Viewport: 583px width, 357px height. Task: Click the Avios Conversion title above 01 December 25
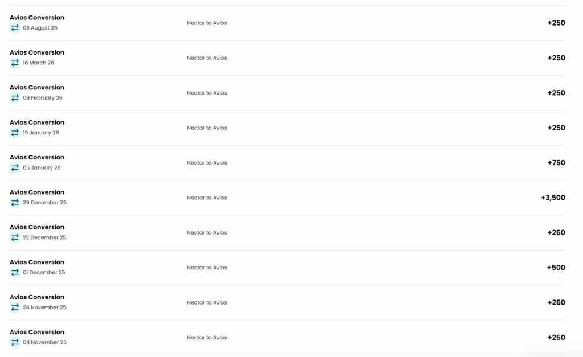point(37,262)
